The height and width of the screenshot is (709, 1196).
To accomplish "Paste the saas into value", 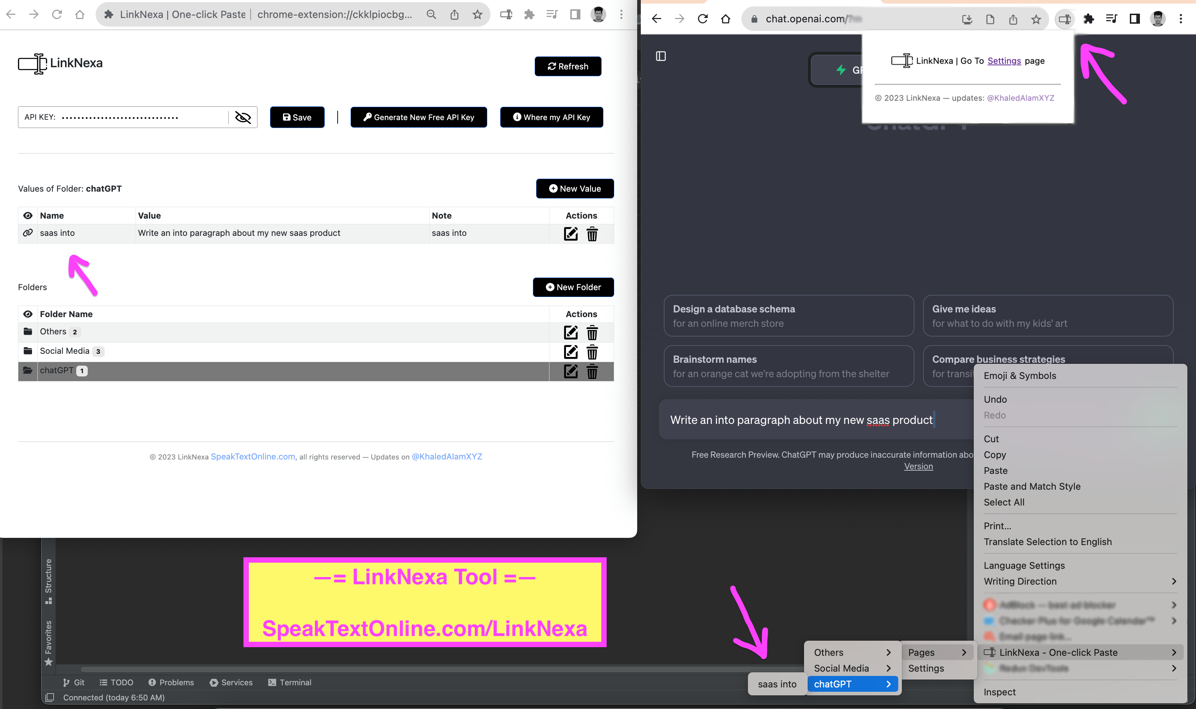I will tap(777, 684).
